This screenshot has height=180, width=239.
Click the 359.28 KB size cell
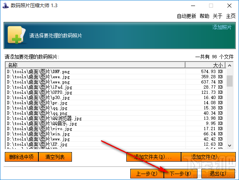(x=212, y=77)
